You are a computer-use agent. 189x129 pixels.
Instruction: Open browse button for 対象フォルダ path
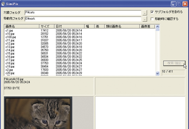145,12
